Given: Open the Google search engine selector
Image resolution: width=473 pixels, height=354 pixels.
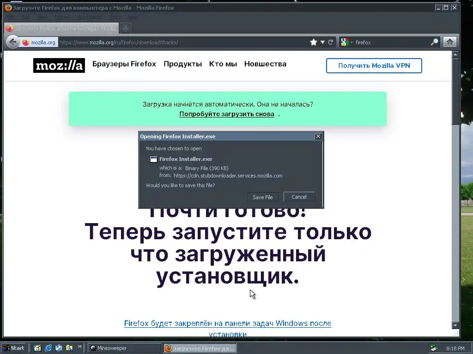Looking at the screenshot, I should click(346, 42).
